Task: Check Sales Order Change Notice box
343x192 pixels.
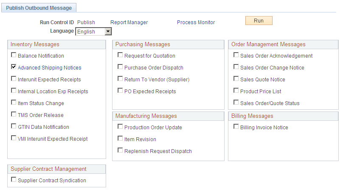Action: coord(236,67)
